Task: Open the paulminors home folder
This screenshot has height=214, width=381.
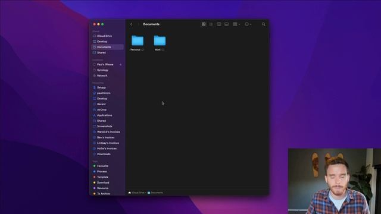Action: (x=107, y=93)
